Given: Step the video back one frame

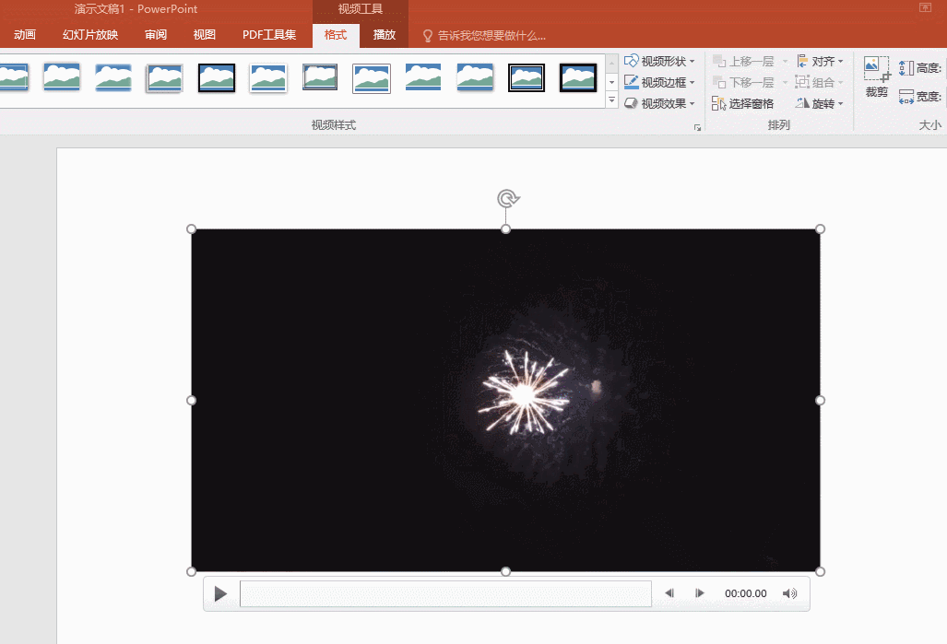Looking at the screenshot, I should (669, 592).
